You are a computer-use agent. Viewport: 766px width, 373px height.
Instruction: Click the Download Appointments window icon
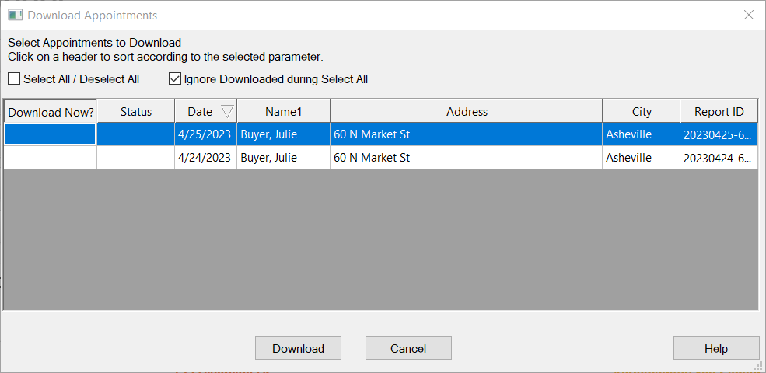point(15,15)
